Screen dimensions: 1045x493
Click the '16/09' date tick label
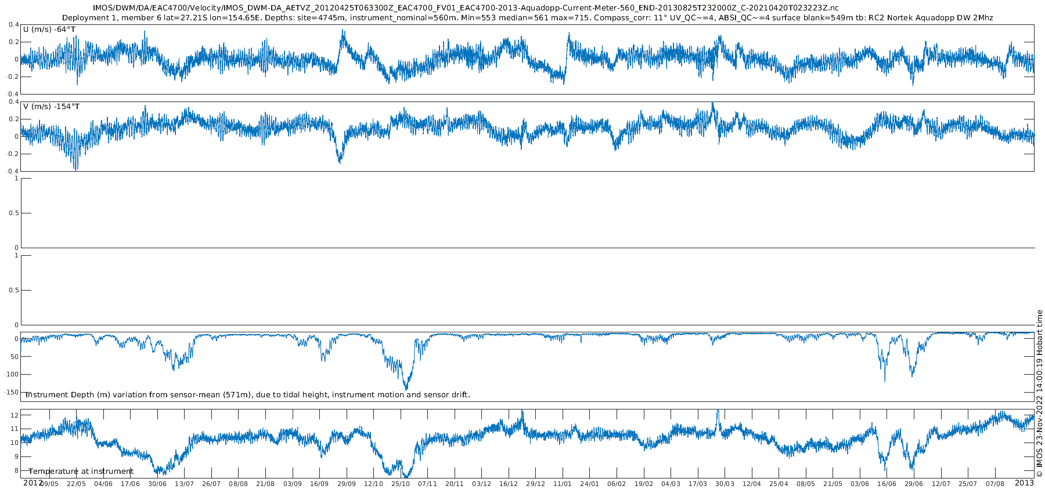319,484
